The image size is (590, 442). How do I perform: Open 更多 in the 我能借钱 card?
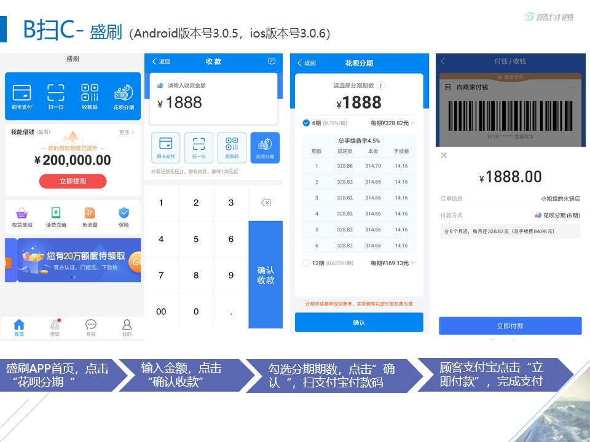(127, 133)
